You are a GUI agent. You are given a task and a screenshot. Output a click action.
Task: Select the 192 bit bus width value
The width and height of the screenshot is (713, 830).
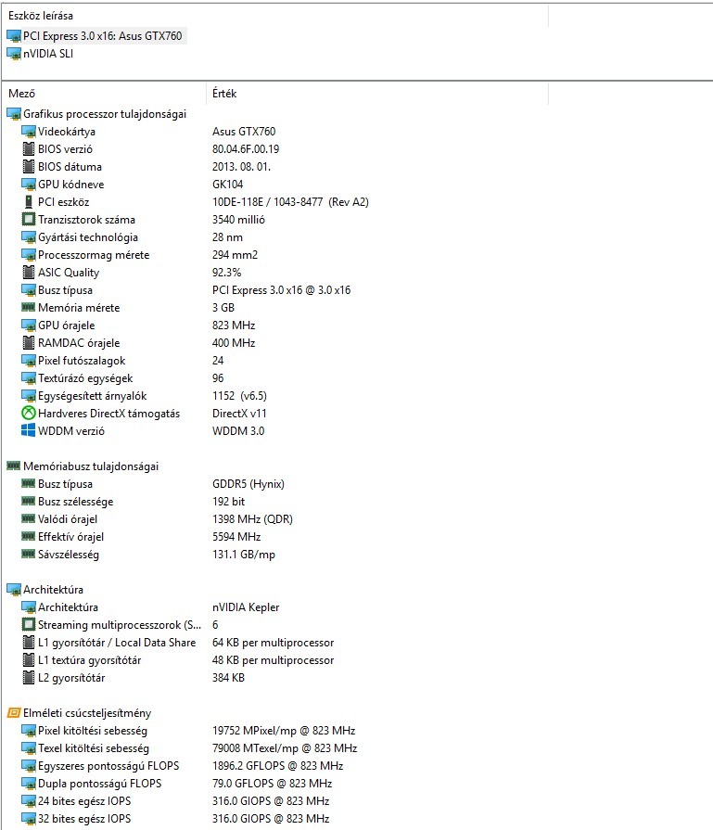point(229,502)
